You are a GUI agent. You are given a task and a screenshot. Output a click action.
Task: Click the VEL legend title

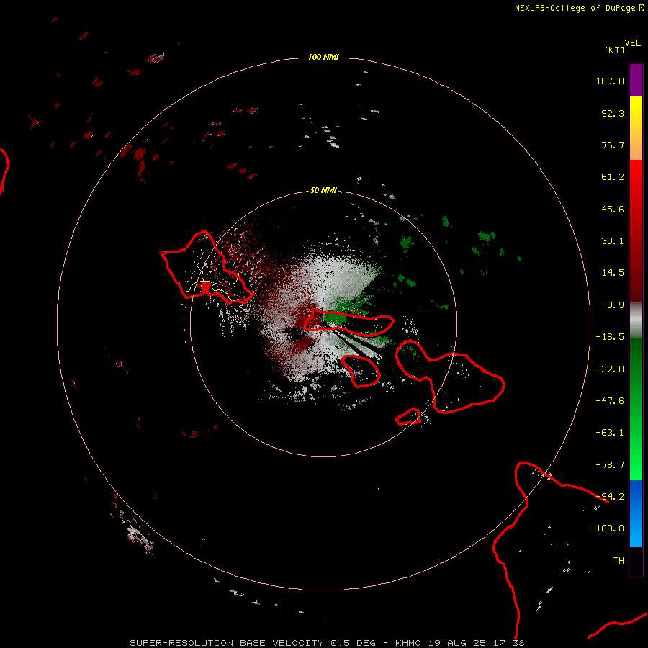(632, 43)
